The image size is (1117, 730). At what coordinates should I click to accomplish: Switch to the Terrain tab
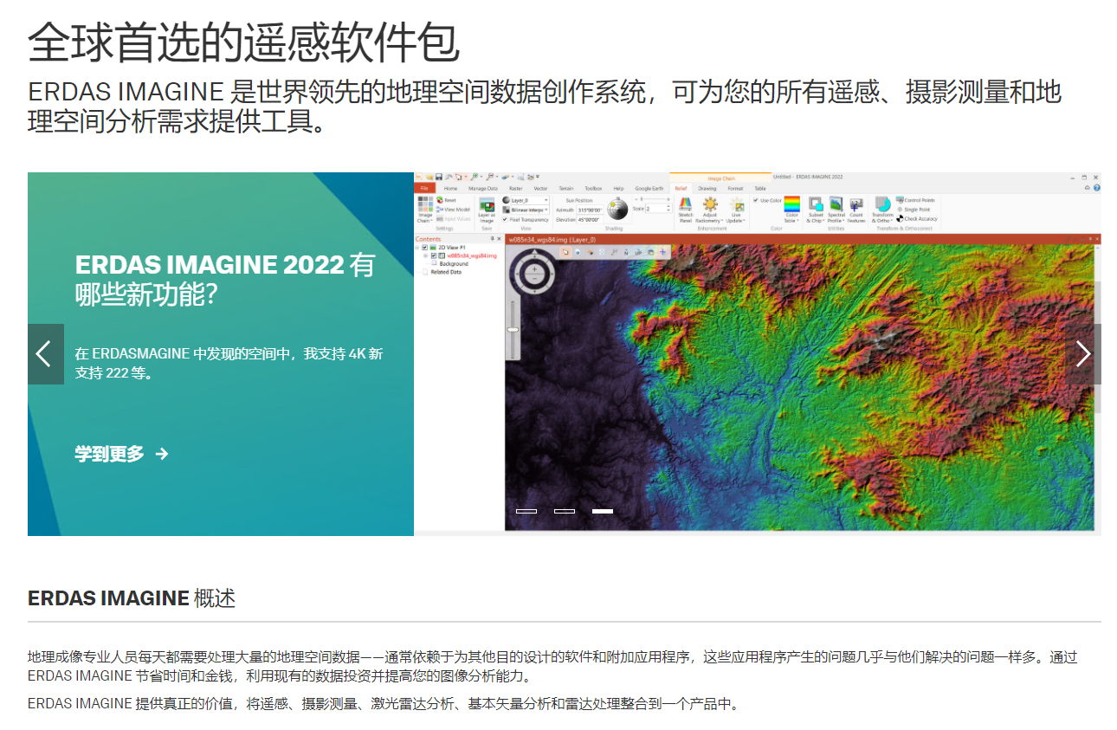(x=566, y=188)
